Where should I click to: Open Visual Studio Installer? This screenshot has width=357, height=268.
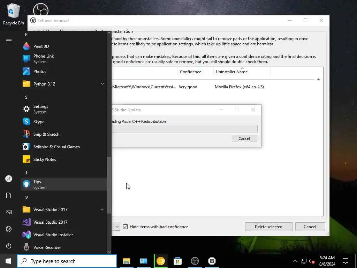64,234
